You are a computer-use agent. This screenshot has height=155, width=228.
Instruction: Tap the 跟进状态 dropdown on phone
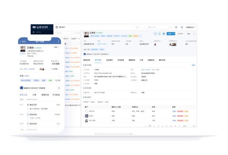55,61
